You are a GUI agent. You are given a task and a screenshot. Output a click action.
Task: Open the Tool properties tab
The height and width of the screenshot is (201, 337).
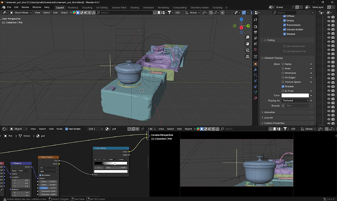click(255, 20)
